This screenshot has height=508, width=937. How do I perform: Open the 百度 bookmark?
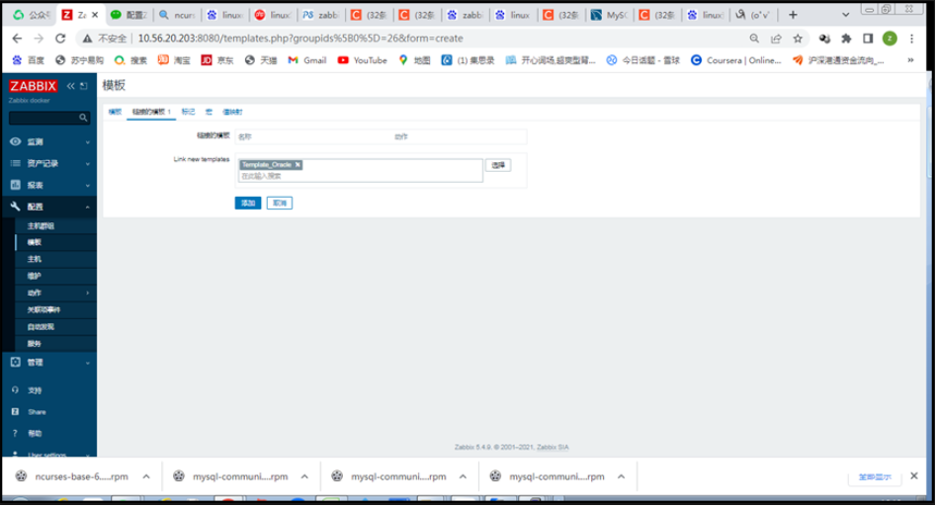coord(28,60)
